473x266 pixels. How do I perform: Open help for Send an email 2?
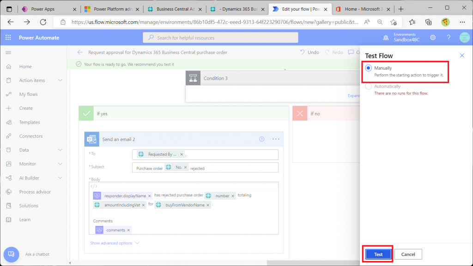tap(261, 139)
